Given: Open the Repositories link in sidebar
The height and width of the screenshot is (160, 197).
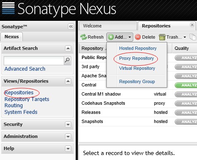Looking at the screenshot, I should pos(19,93).
